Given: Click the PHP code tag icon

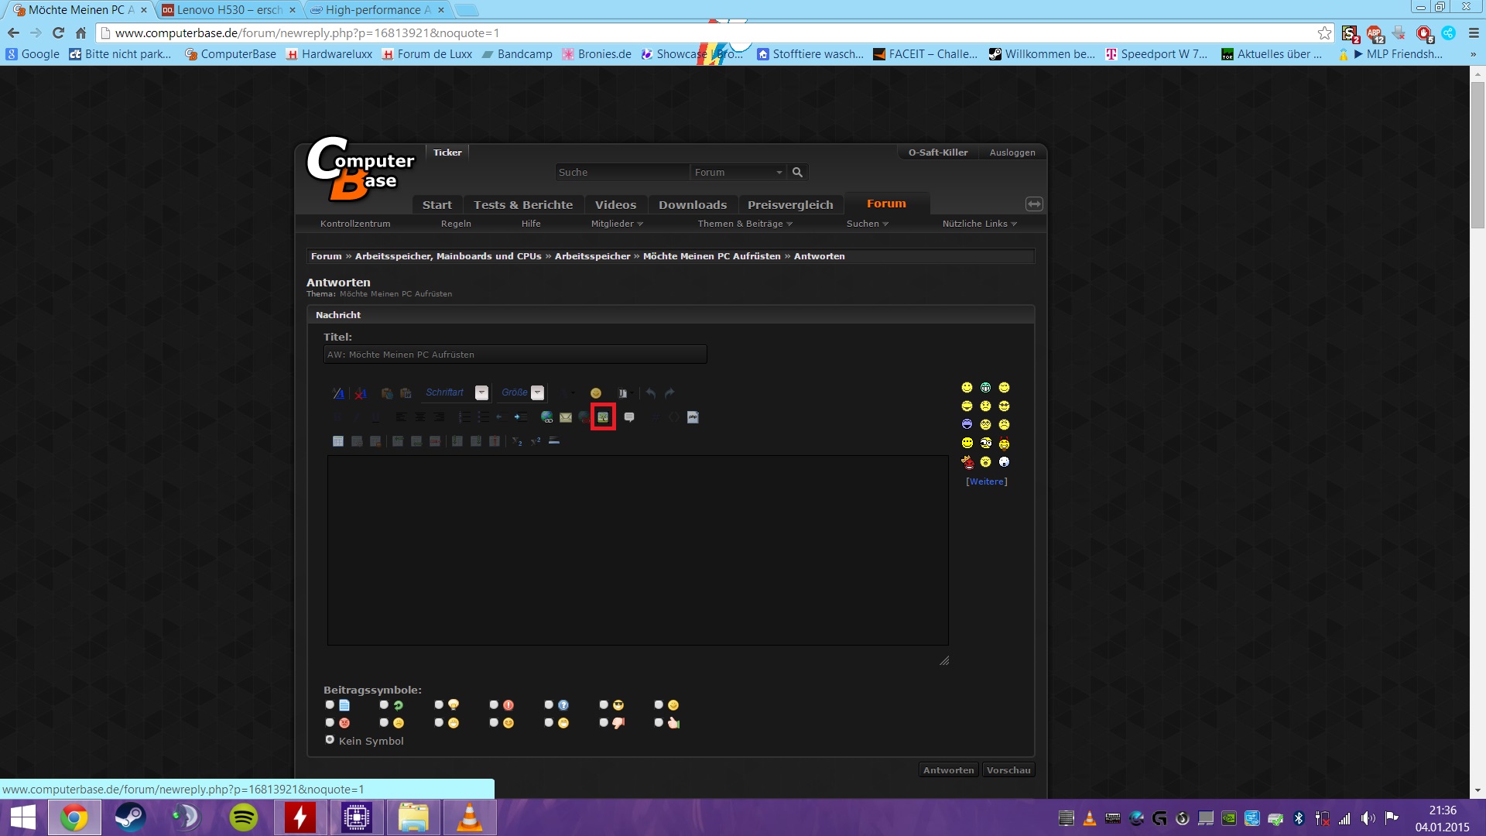Looking at the screenshot, I should tap(693, 417).
